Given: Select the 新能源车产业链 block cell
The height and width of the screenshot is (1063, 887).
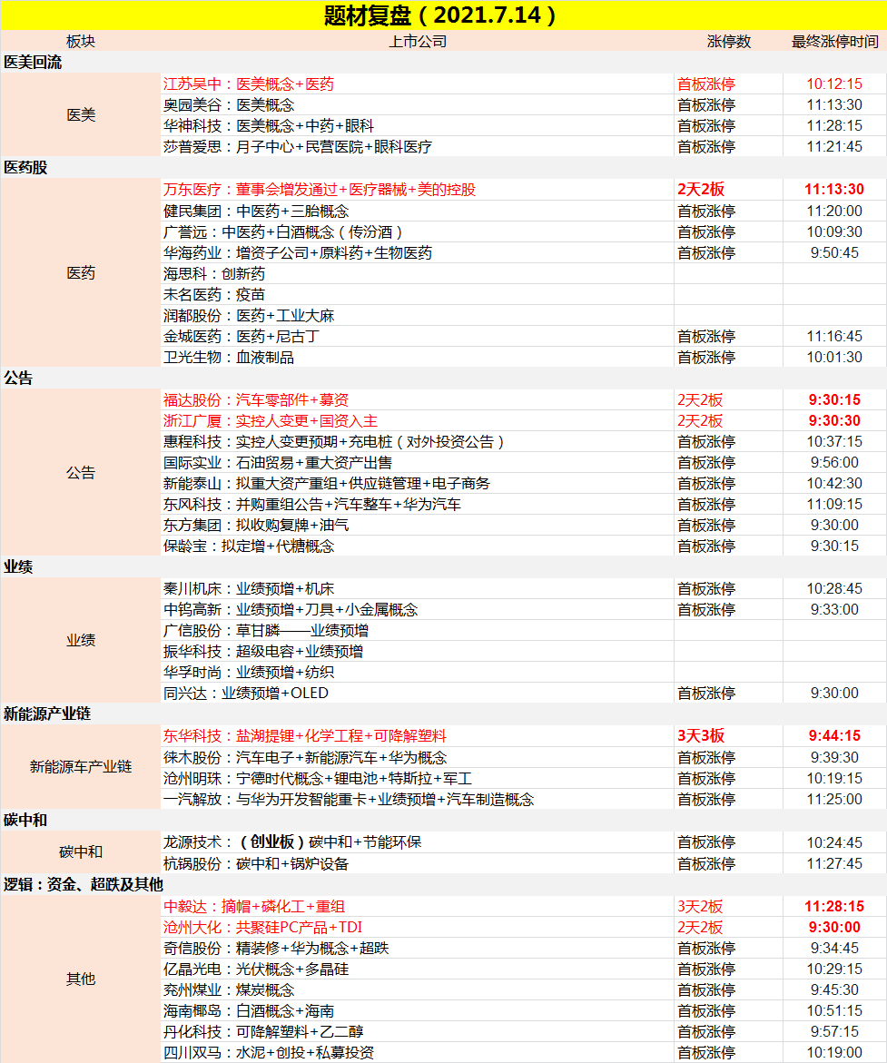Looking at the screenshot, I should coord(81,767).
